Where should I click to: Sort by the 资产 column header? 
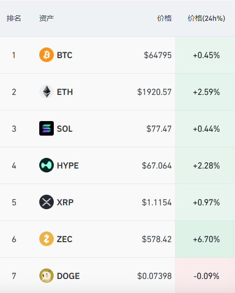coord(47,18)
